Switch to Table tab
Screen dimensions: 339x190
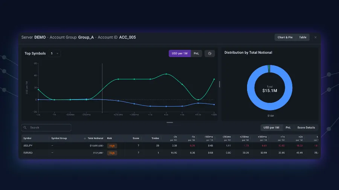point(303,37)
